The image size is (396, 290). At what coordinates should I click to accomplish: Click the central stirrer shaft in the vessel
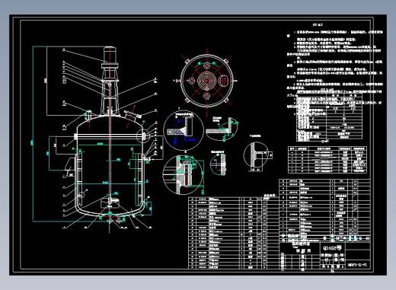pos(110,158)
